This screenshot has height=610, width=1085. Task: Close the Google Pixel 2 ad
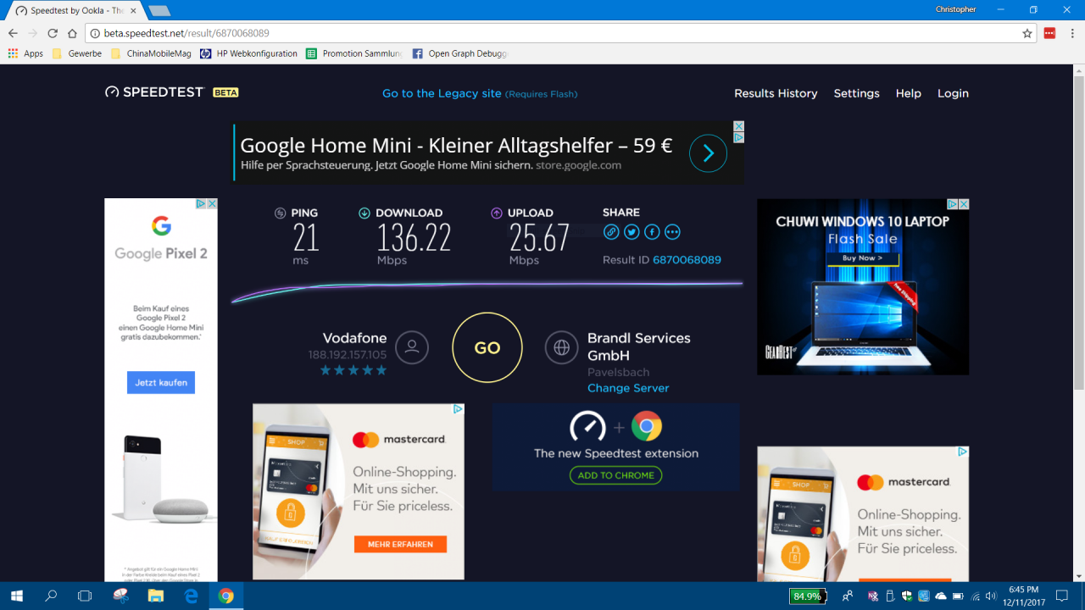click(x=212, y=204)
